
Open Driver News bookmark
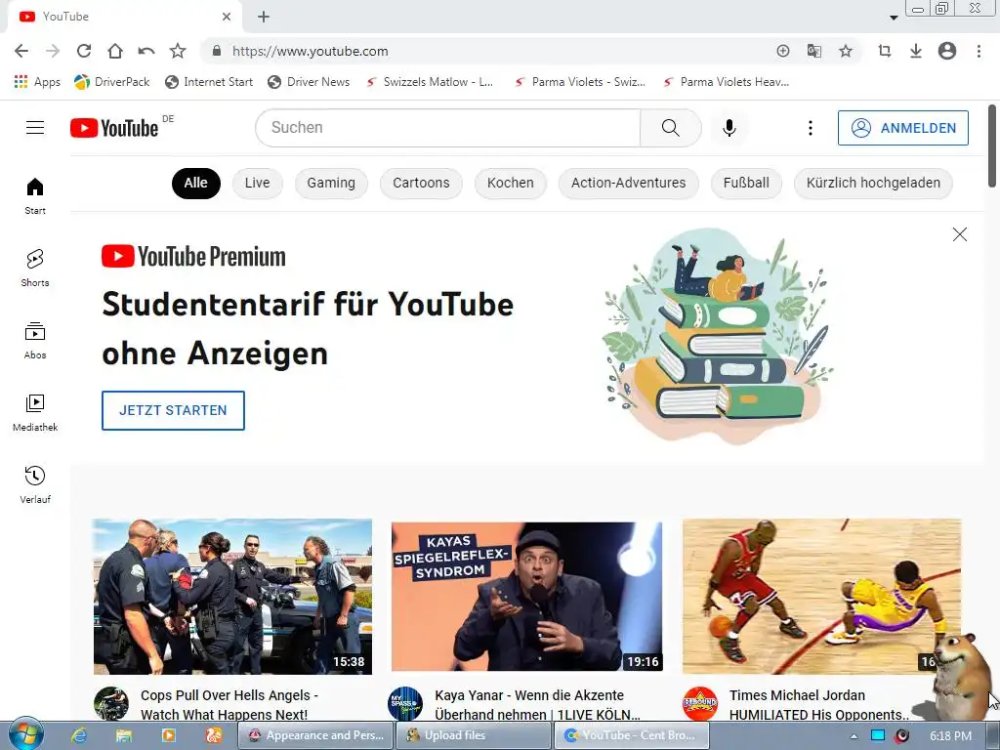click(x=309, y=82)
